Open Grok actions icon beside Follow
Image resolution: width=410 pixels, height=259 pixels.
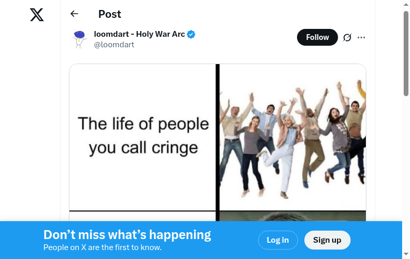pos(347,37)
